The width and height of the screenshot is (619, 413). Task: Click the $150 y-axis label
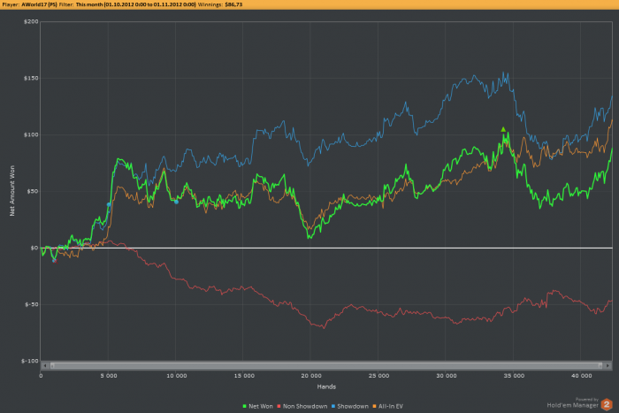click(31, 78)
